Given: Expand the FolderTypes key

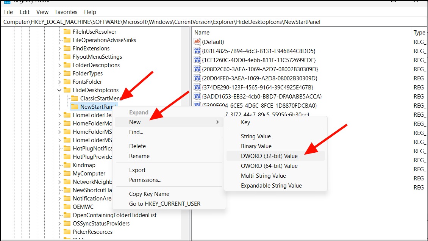Looking at the screenshot, I should point(59,74).
